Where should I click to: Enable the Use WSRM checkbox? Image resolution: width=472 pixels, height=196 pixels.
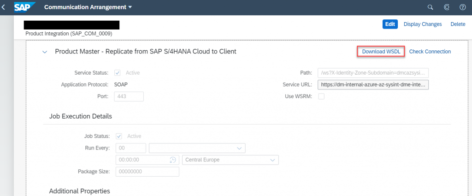(x=321, y=97)
